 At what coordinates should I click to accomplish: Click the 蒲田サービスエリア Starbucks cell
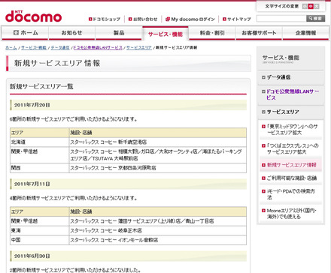(157, 221)
